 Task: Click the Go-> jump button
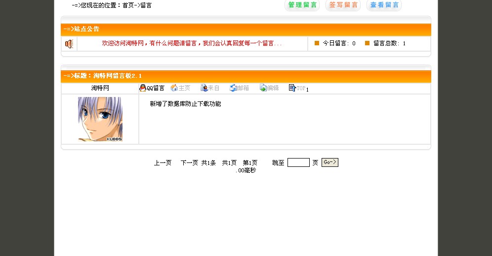click(330, 162)
